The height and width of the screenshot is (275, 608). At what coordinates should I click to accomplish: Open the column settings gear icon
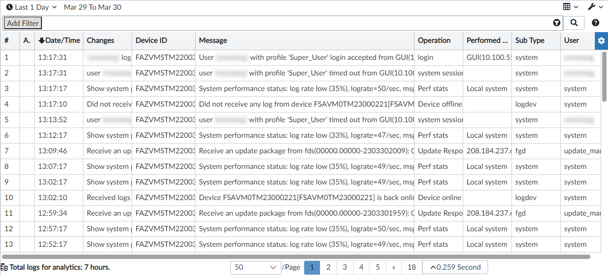[x=601, y=41]
